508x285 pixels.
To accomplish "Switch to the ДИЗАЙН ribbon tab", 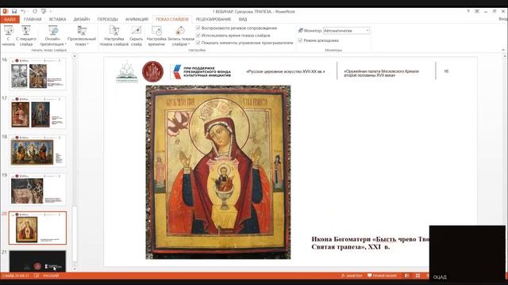I will [x=82, y=19].
